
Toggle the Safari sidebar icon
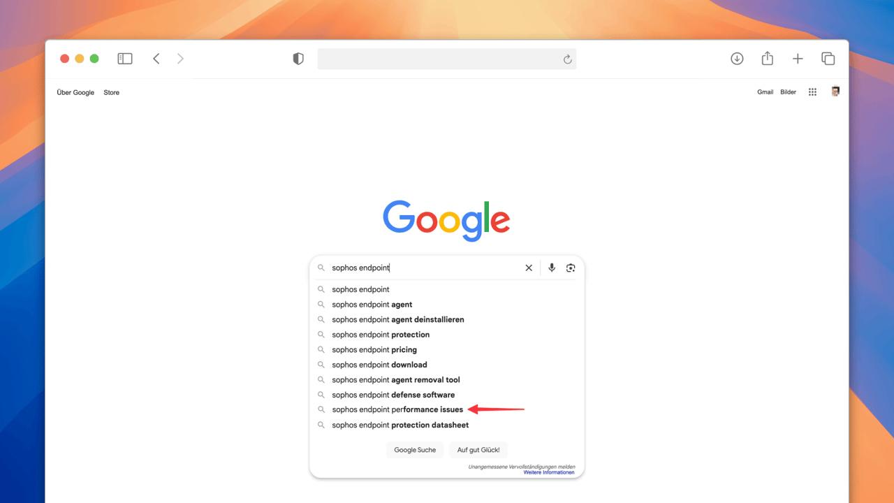[x=125, y=59]
